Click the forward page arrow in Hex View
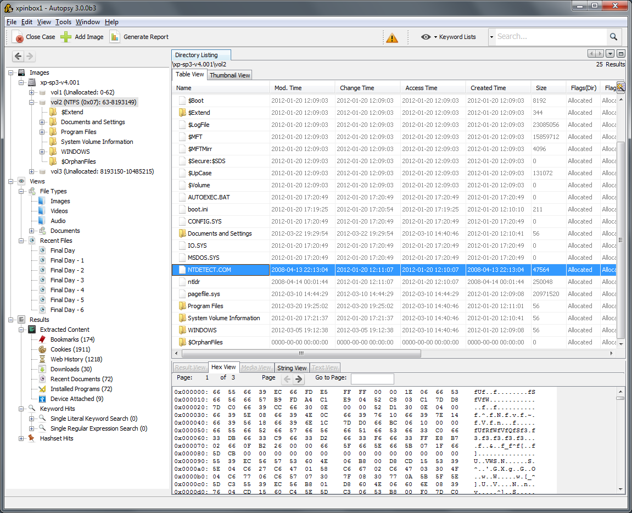This screenshot has height=513, width=632. (300, 378)
